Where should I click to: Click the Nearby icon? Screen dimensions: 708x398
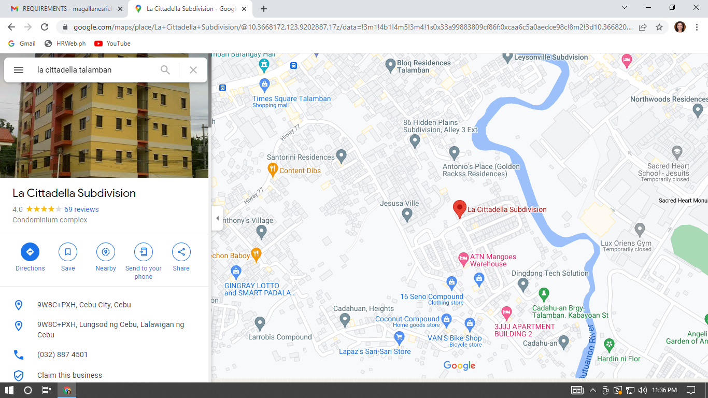pyautogui.click(x=106, y=252)
